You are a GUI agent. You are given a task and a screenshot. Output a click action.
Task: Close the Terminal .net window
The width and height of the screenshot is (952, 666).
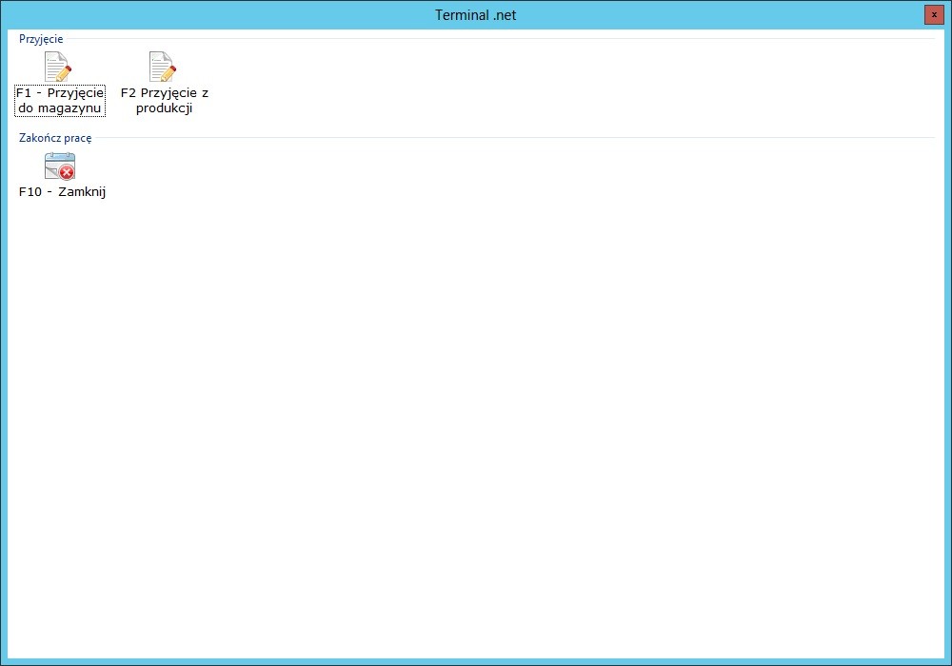pyautogui.click(x=933, y=15)
